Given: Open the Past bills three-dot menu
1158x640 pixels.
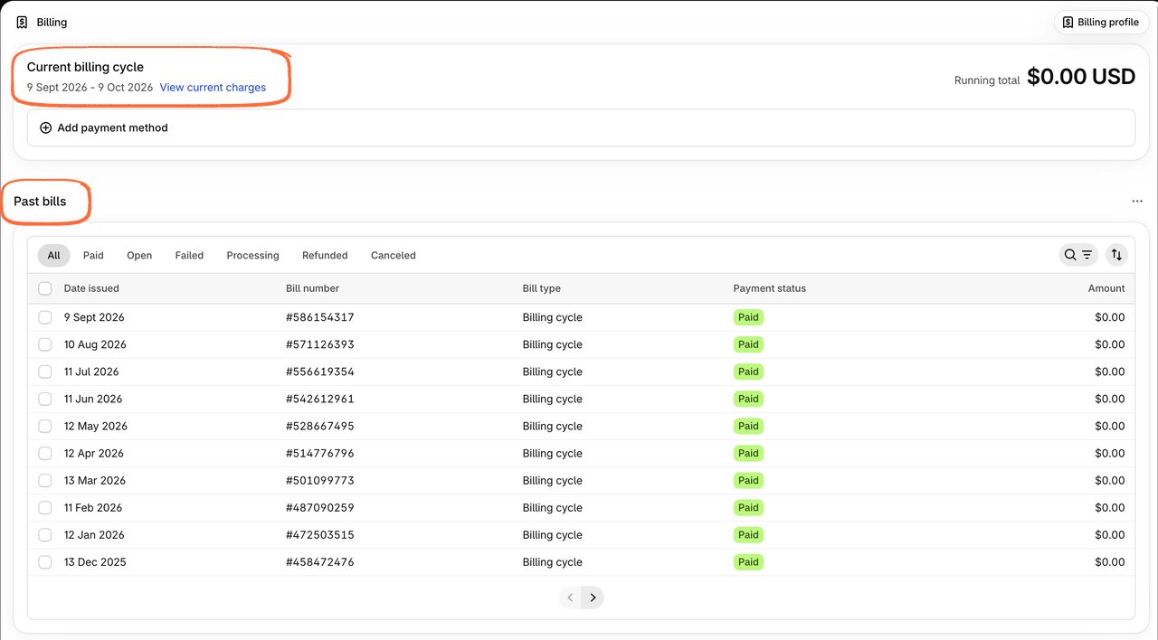Looking at the screenshot, I should [x=1137, y=202].
